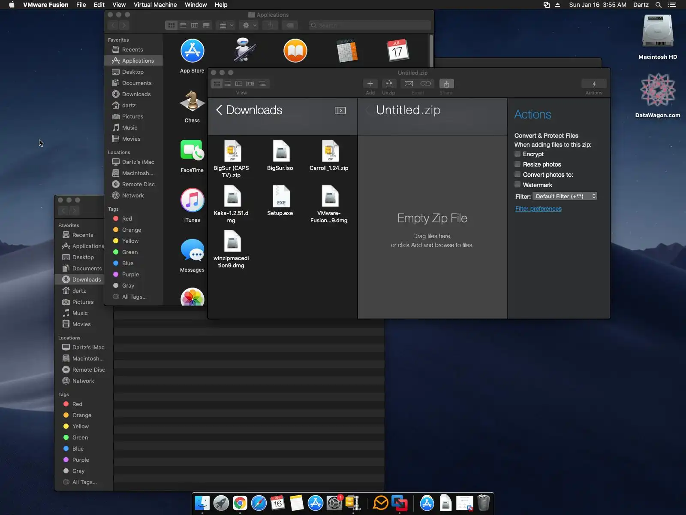This screenshot has width=686, height=515.
Task: Open the Filter preferences link
Action: [x=539, y=209]
